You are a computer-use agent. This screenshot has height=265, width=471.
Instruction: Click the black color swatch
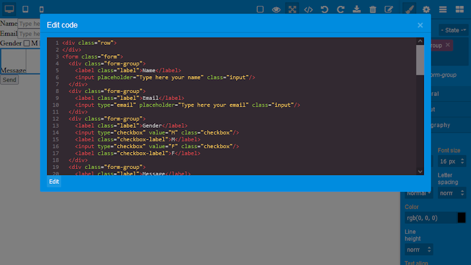point(462,218)
